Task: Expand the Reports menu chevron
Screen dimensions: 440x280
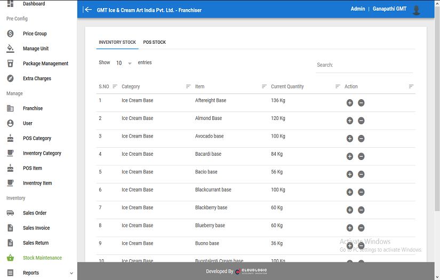Action: (71, 273)
